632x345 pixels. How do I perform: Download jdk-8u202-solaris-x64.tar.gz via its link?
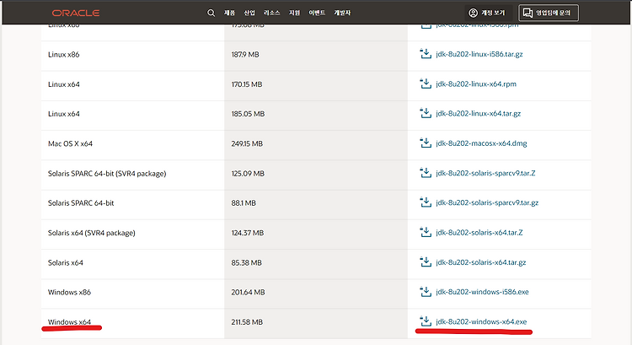tap(481, 262)
